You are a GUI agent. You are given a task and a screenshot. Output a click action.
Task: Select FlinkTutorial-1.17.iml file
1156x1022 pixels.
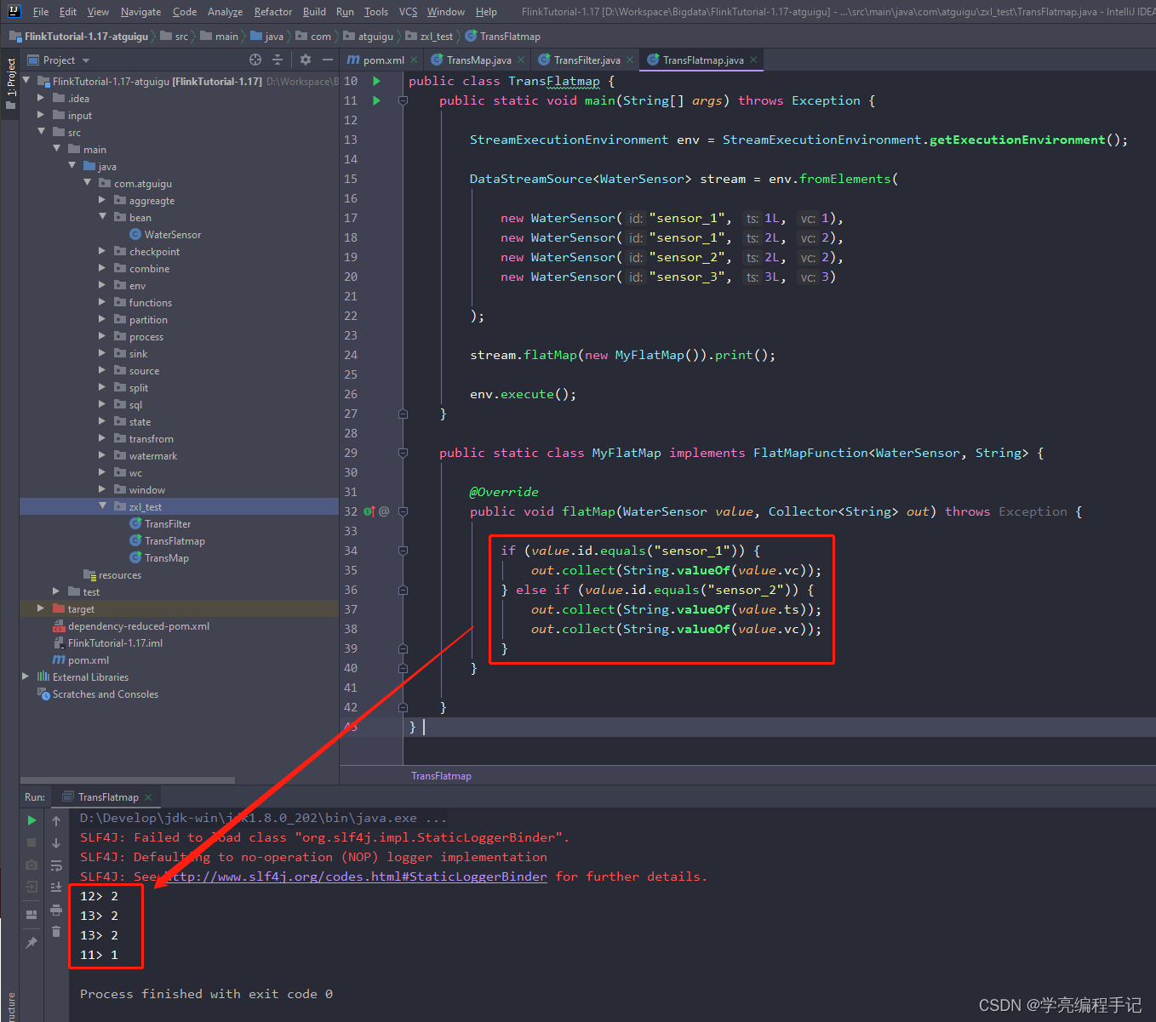(115, 643)
